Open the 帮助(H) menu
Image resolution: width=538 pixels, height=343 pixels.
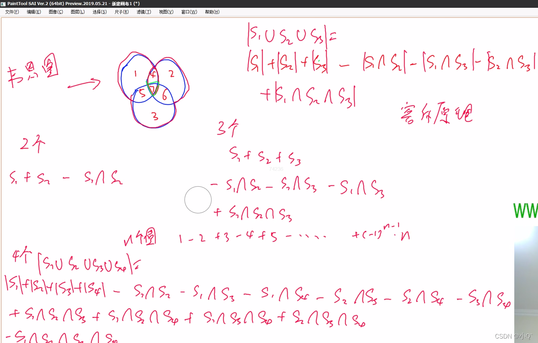point(212,12)
